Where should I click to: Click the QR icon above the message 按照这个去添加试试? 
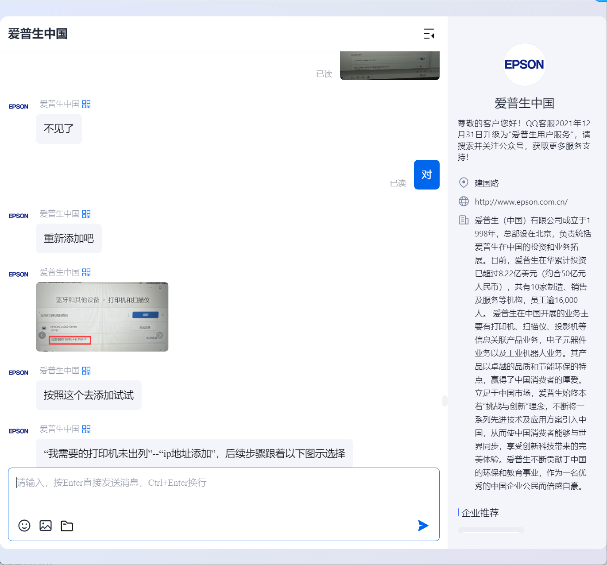pyautogui.click(x=86, y=371)
